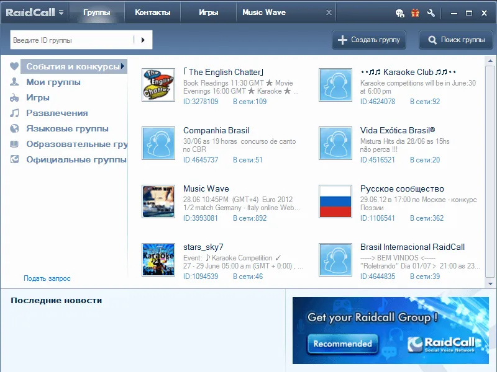Click the arrow to join entered group ID

coord(143,40)
